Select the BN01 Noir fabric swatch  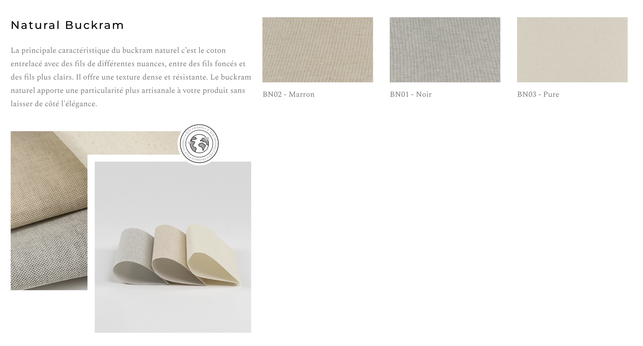445,50
